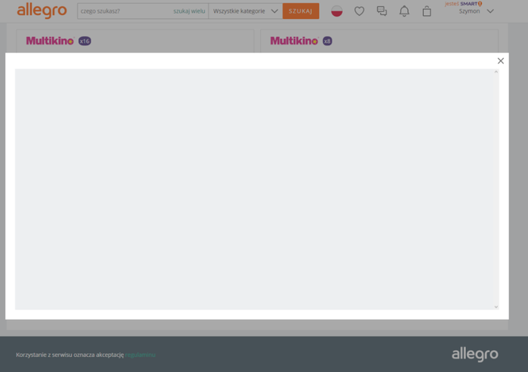Expand the 'Wszystkie kategorie' dropdown

pos(245,11)
